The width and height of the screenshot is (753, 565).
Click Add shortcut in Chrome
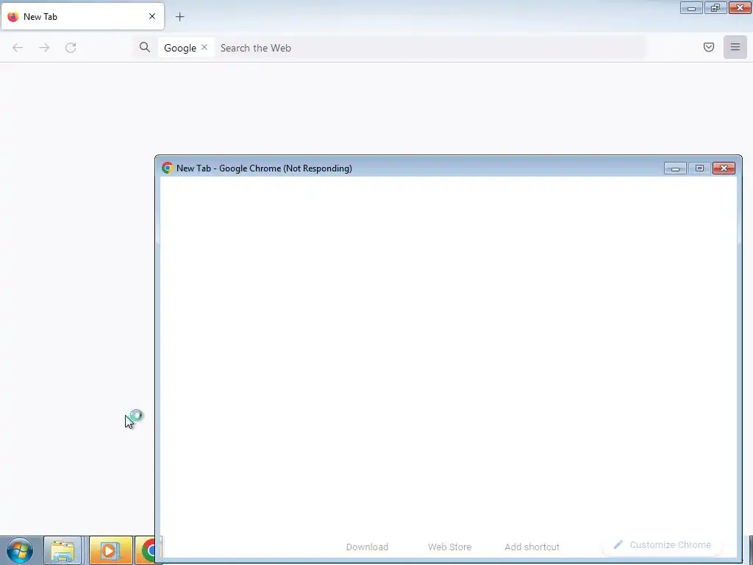(532, 547)
